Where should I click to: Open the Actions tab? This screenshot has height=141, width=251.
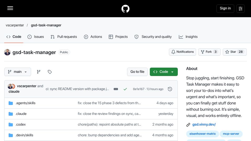(x=93, y=37)
